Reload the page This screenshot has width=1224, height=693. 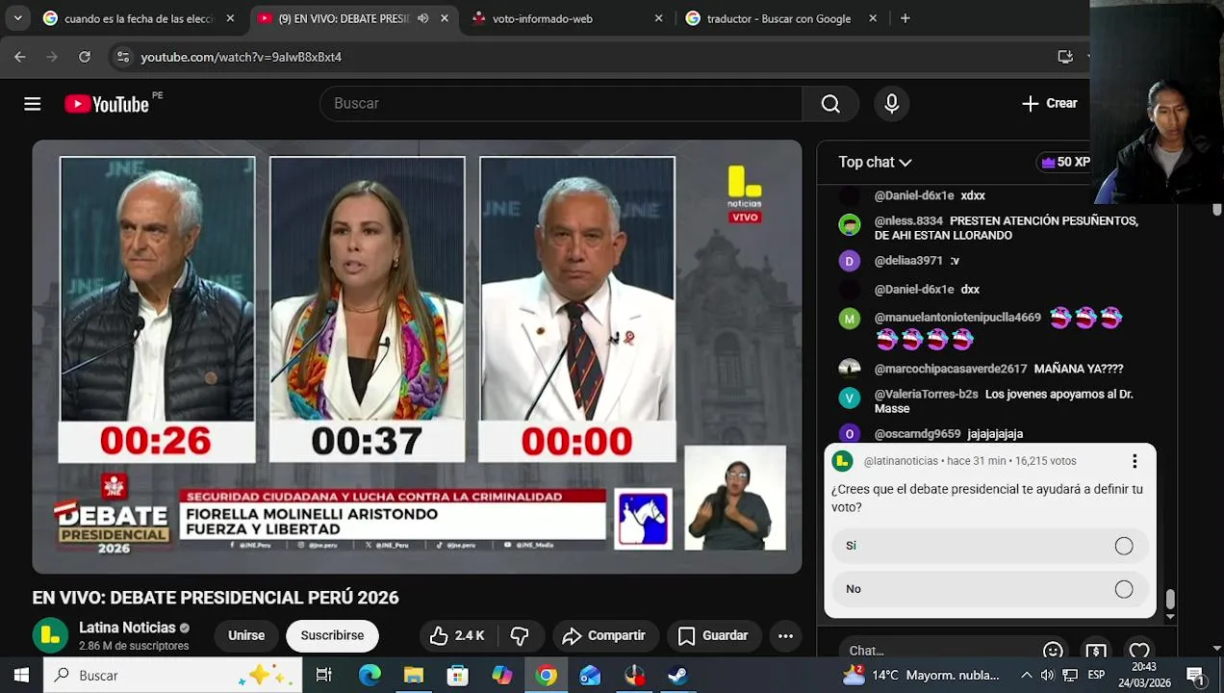click(85, 57)
